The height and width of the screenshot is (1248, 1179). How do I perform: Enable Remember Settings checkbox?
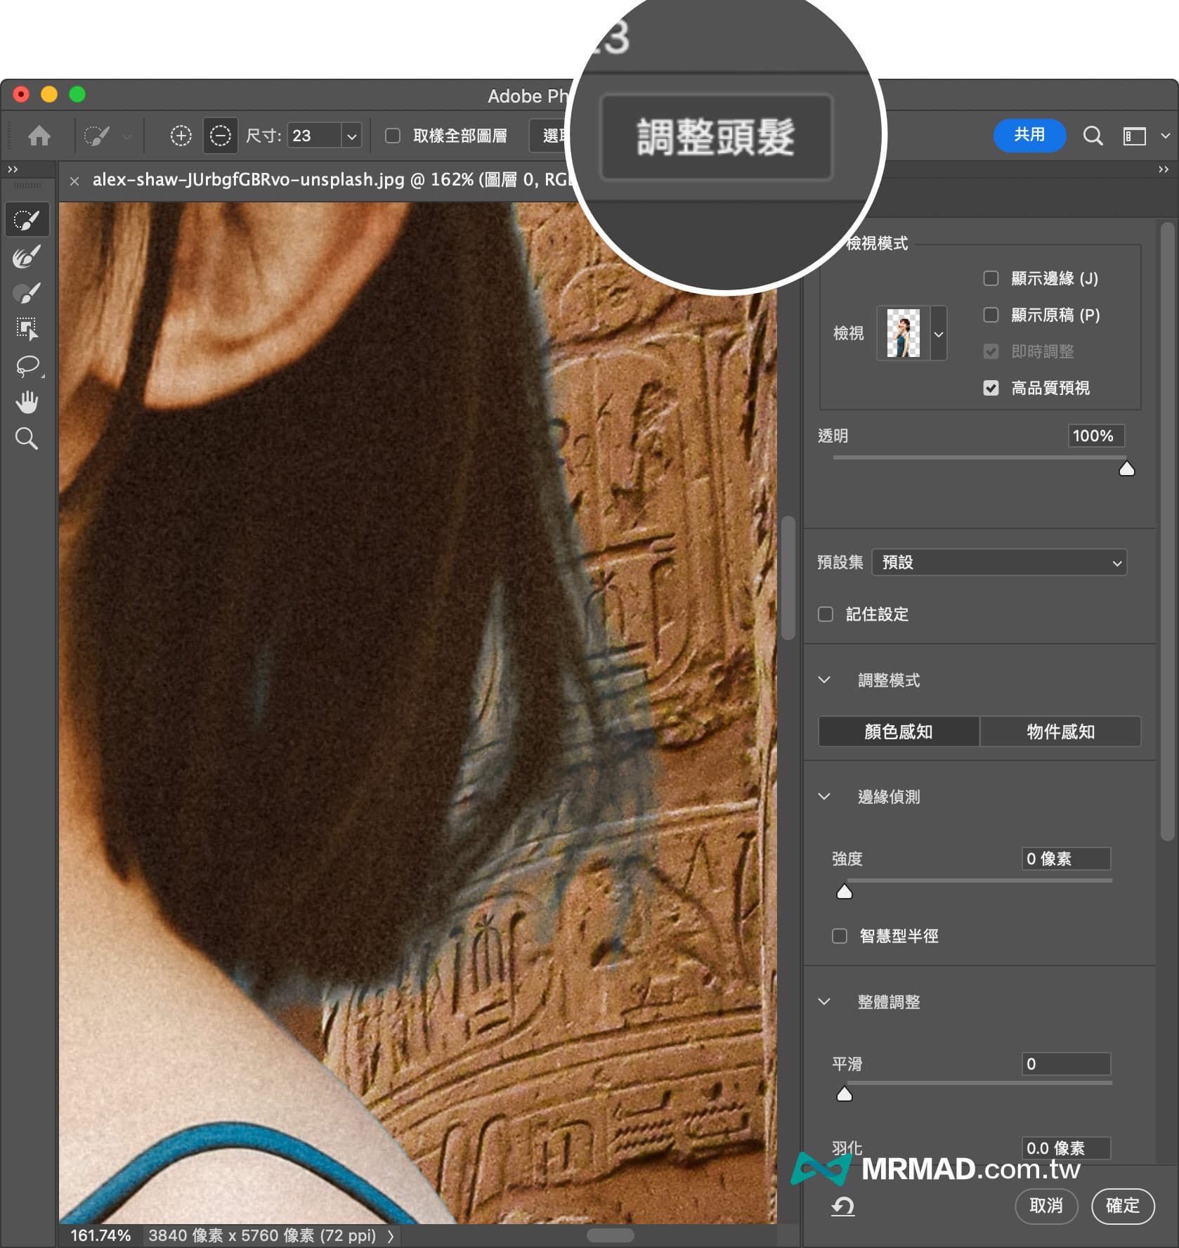(826, 614)
